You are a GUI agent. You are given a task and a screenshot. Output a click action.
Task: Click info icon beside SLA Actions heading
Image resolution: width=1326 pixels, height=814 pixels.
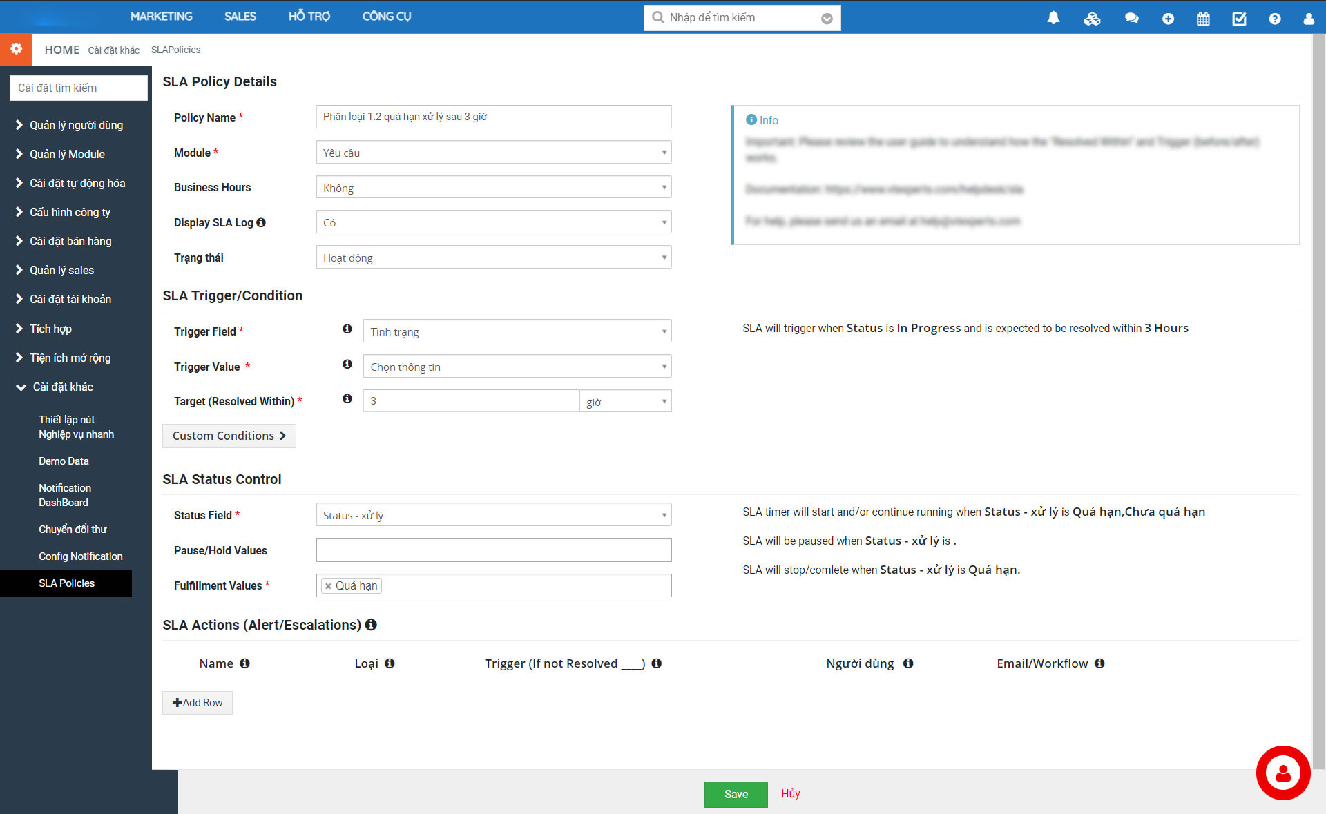(x=371, y=624)
